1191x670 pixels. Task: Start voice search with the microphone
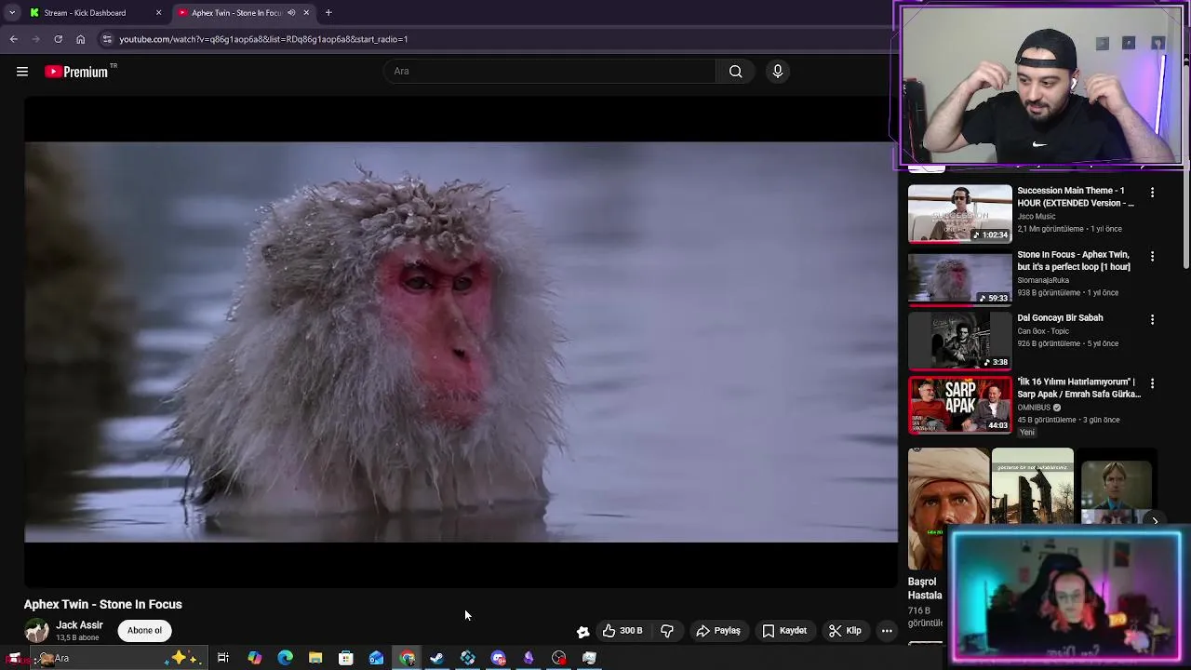(x=778, y=72)
